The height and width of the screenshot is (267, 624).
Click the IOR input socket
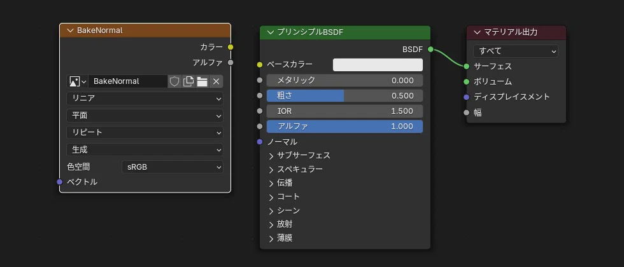(260, 111)
